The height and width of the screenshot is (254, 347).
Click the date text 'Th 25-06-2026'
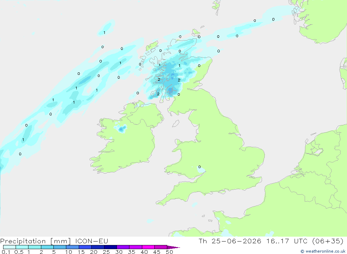(230, 241)
